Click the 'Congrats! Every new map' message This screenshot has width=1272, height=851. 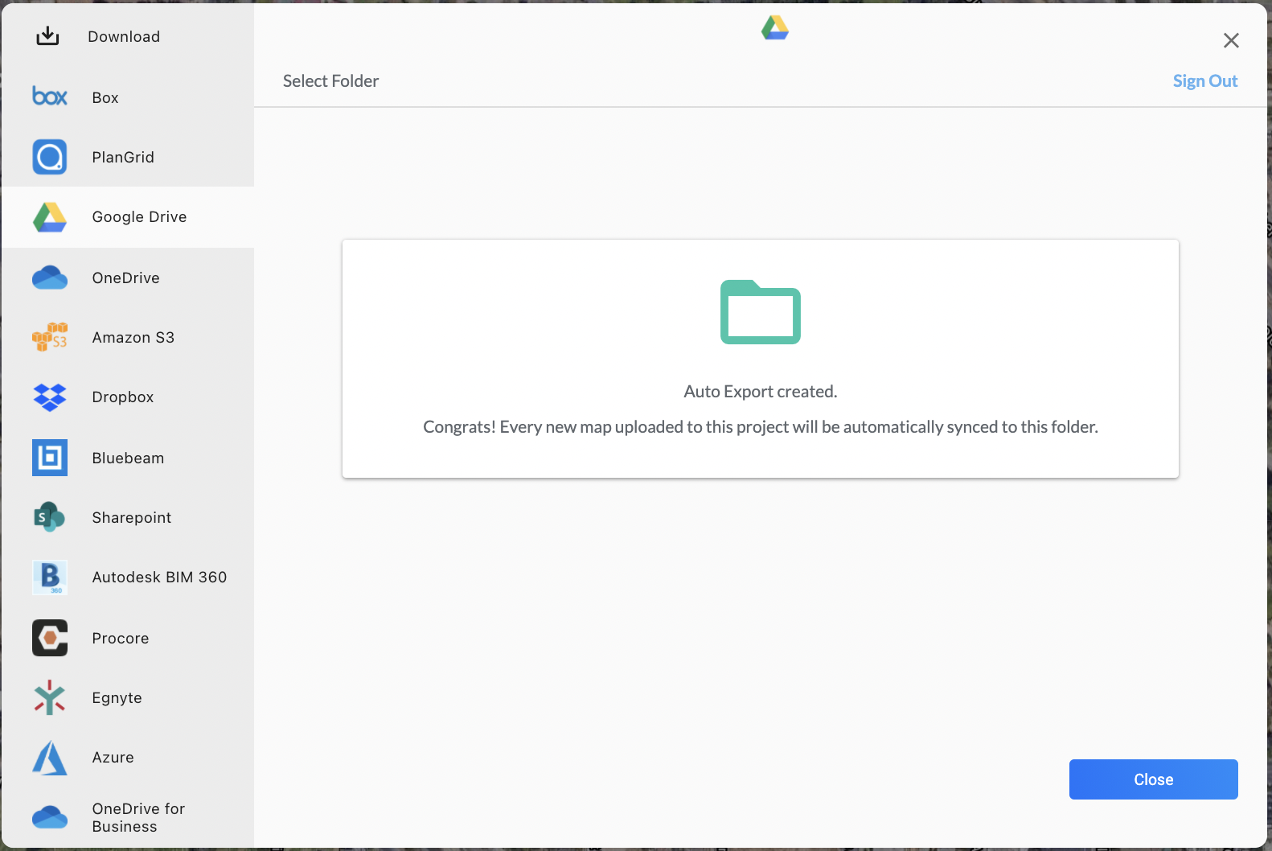click(761, 426)
